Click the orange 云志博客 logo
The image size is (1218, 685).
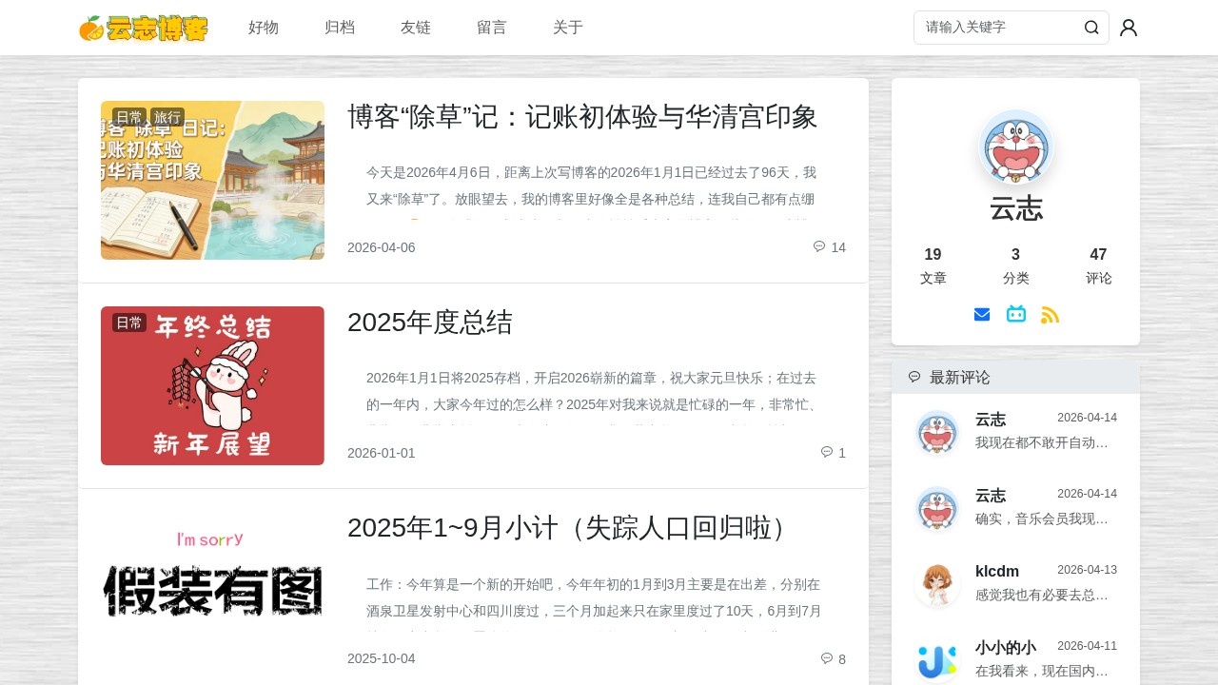click(143, 28)
